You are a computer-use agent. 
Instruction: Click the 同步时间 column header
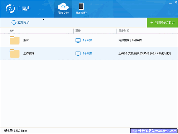[124, 31]
